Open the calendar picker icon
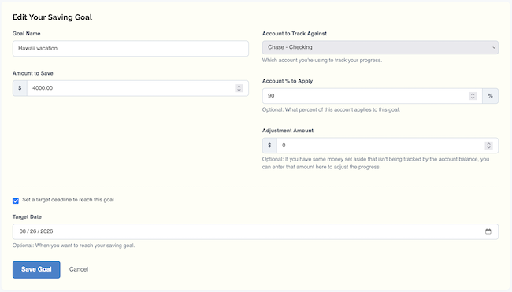 [488, 231]
